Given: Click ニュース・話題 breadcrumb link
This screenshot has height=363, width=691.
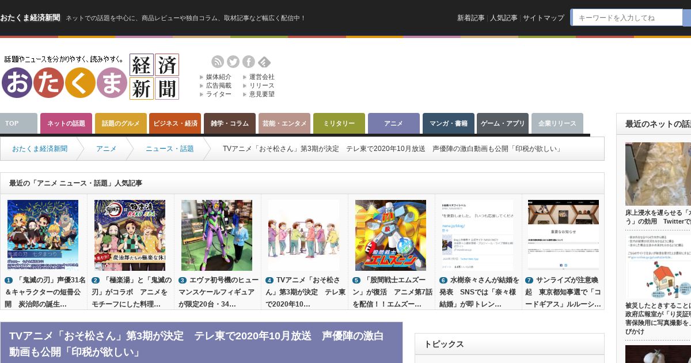Looking at the screenshot, I should (x=170, y=149).
